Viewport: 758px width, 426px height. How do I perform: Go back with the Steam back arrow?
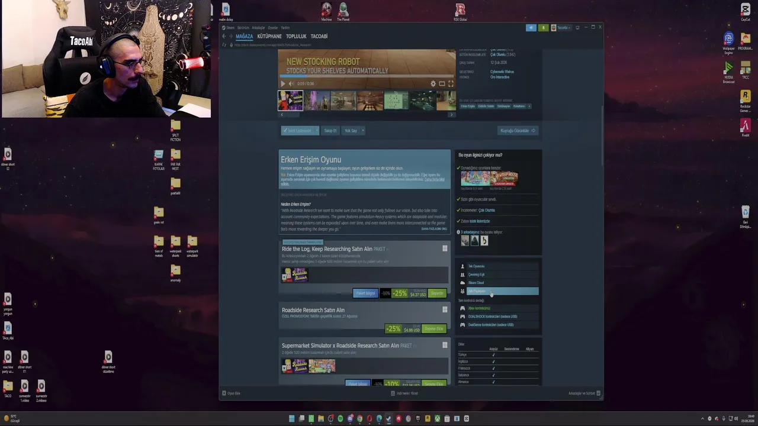point(224,36)
